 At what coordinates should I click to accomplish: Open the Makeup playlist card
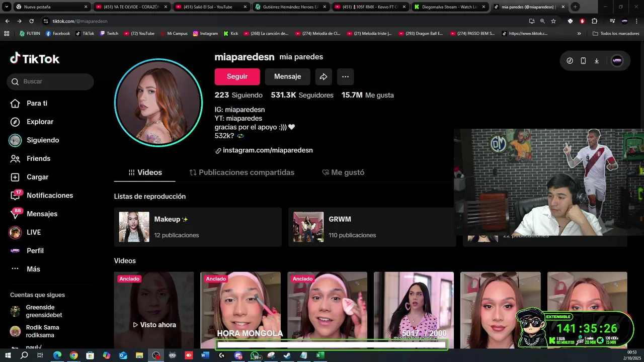pos(198,227)
